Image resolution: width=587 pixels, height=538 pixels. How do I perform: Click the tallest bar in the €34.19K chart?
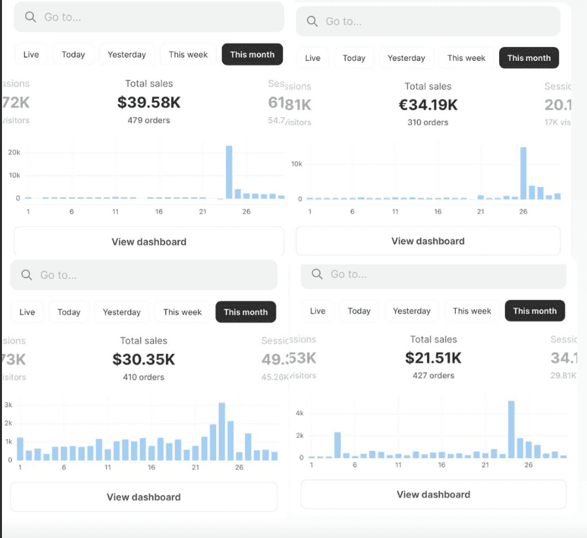tap(523, 173)
